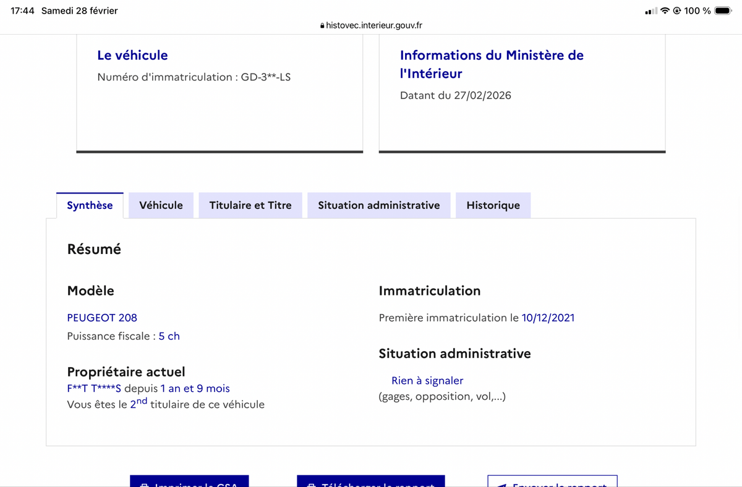742x487 pixels.
Task: Click the 'Rien à signaler' status
Action: coord(427,381)
